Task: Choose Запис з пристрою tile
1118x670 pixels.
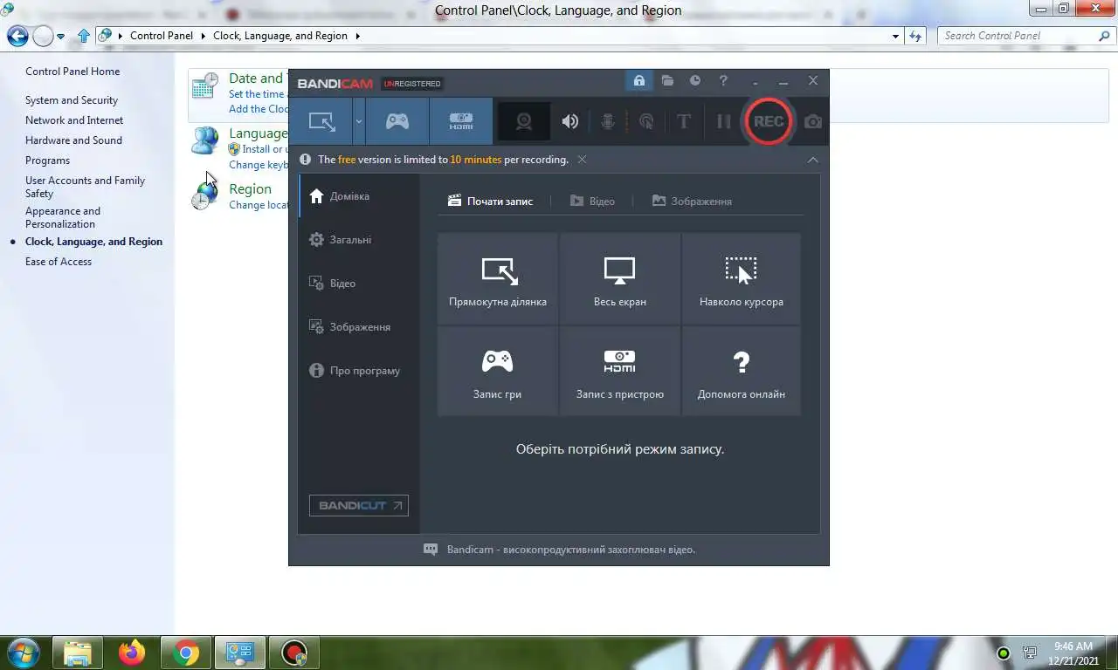Action: point(620,372)
